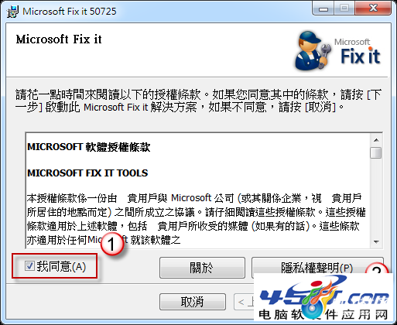Click the numbered circle 1 annotation
Screen dimensions: 397x325
tap(112, 244)
